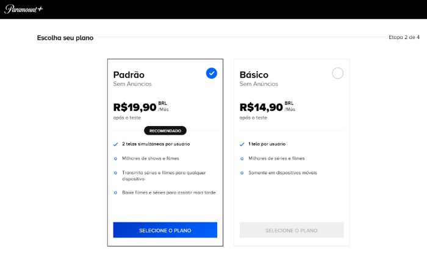Click bullet icon next to Milhares de séries e filmes
The height and width of the screenshot is (268, 427).
(242, 158)
